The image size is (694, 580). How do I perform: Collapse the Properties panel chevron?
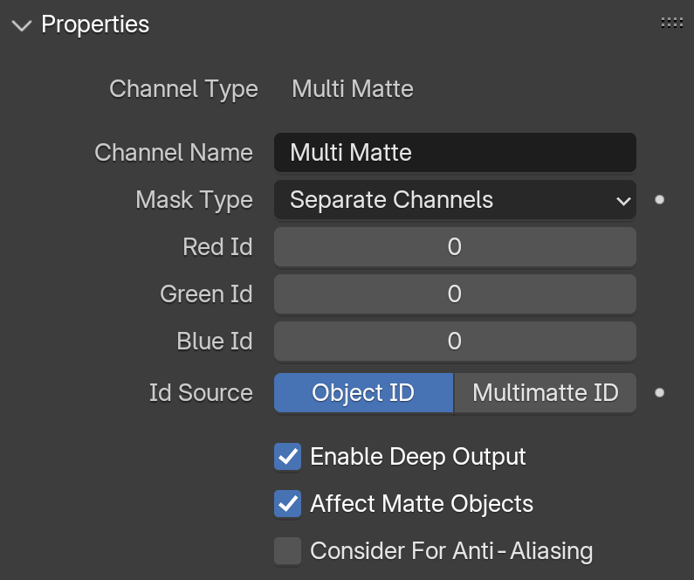click(22, 25)
